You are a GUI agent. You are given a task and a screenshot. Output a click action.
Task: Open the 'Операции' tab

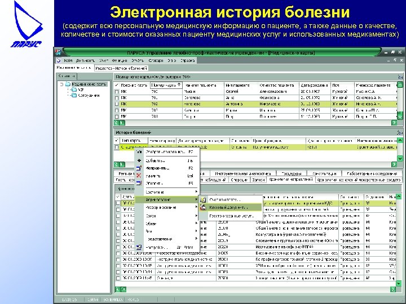pyautogui.click(x=239, y=180)
